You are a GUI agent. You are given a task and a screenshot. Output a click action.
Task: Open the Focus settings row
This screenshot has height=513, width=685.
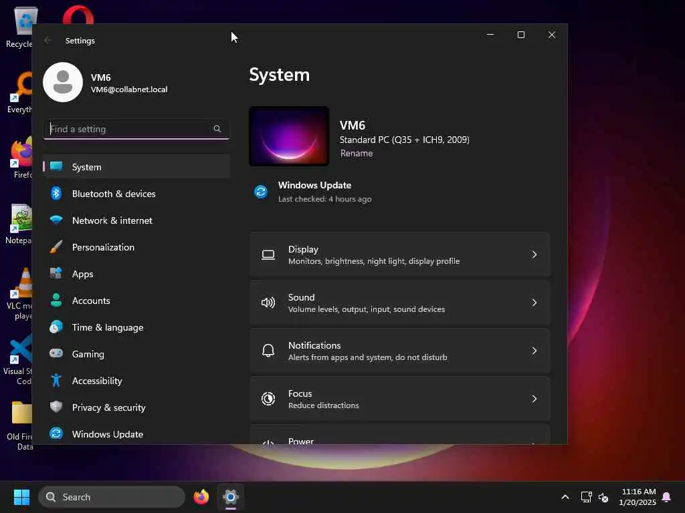(x=400, y=399)
